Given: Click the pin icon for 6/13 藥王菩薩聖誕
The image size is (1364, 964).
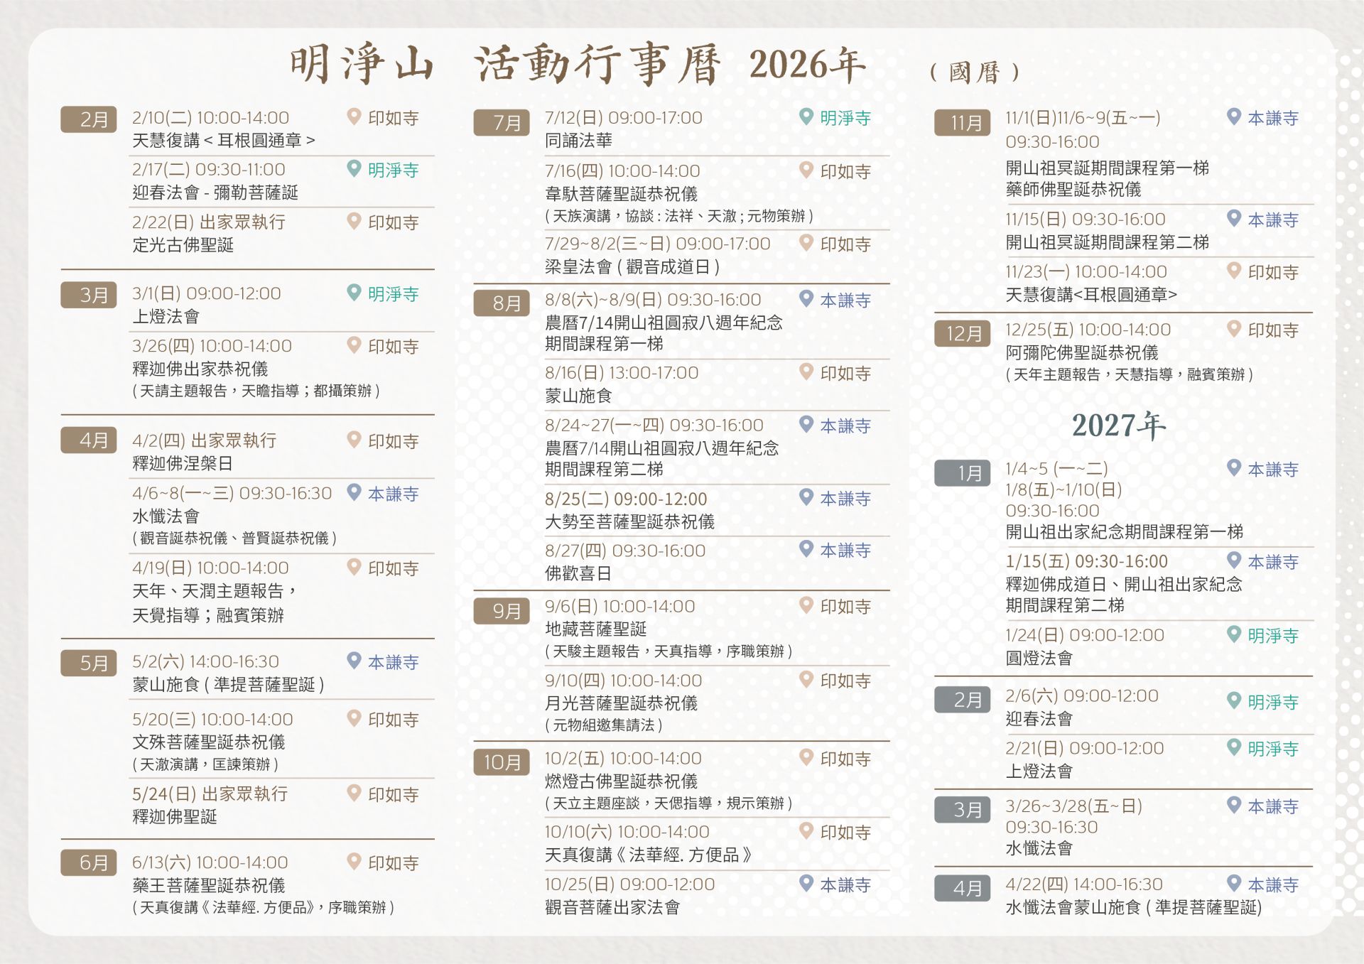Looking at the screenshot, I should coord(354,862).
